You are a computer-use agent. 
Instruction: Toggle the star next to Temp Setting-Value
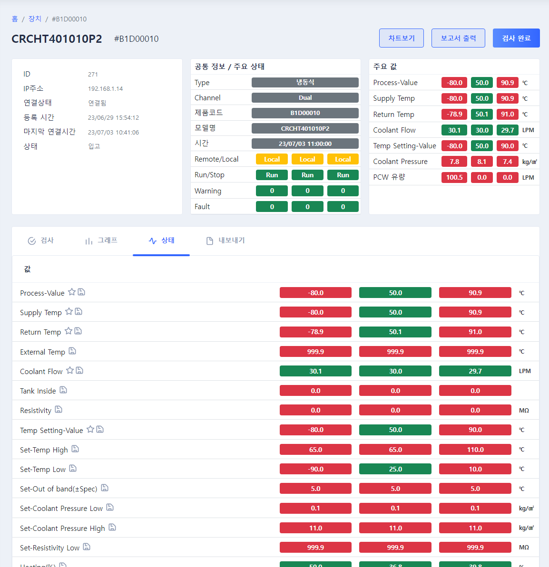(x=90, y=429)
